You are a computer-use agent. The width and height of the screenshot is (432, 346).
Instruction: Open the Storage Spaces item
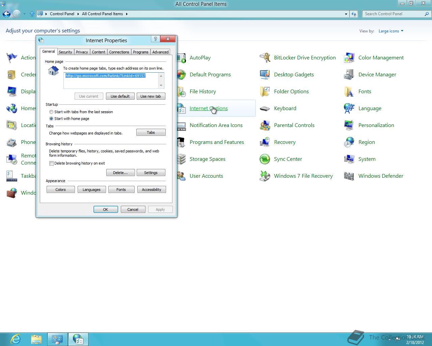(208, 159)
